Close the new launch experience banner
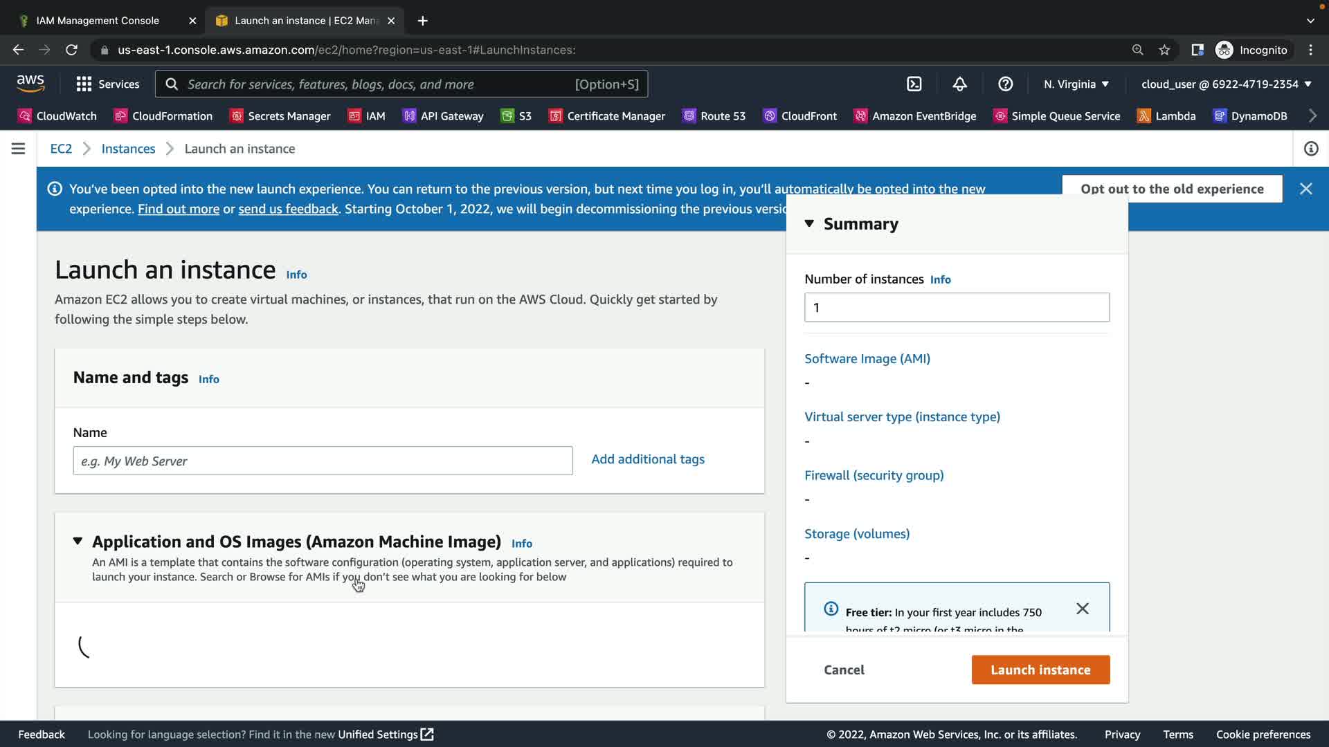This screenshot has width=1329, height=747. tap(1305, 189)
